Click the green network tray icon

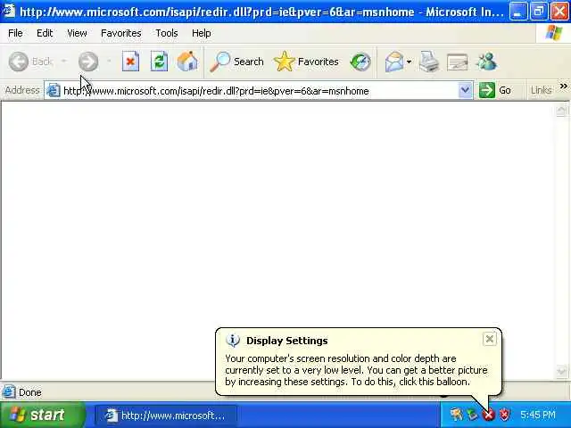[472, 414]
